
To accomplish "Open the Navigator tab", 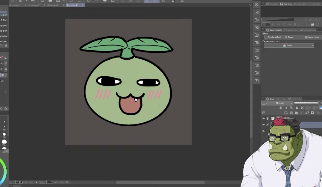I will pyautogui.click(x=272, y=4).
